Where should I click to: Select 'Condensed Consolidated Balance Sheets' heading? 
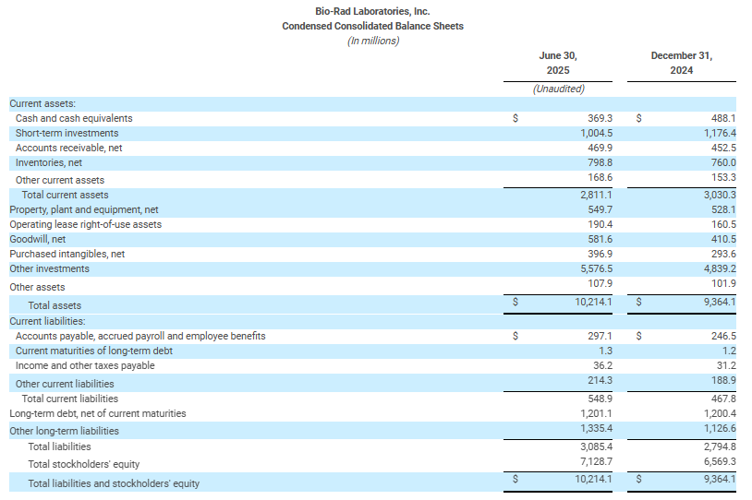click(x=372, y=26)
